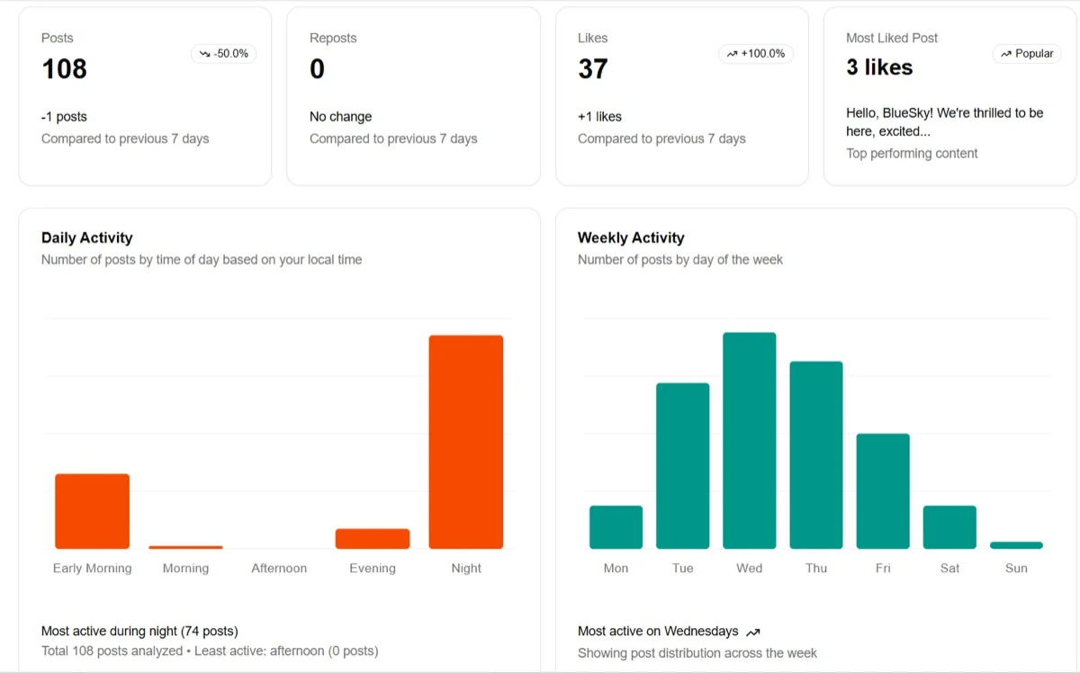Click the Daily Activity chart title
This screenshot has width=1080, height=673.
pos(86,238)
